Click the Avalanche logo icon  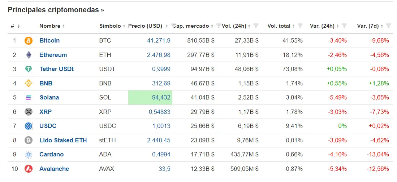click(29, 169)
